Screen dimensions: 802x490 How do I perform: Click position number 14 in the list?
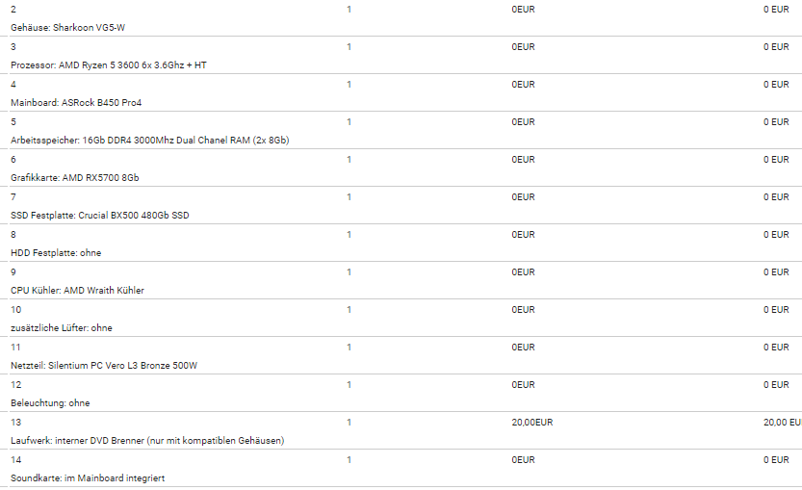[15, 460]
